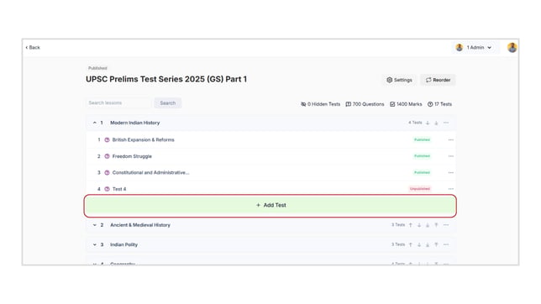Move Indian Polity section up one
Screen dimensions: 541x304
[x=411, y=244]
